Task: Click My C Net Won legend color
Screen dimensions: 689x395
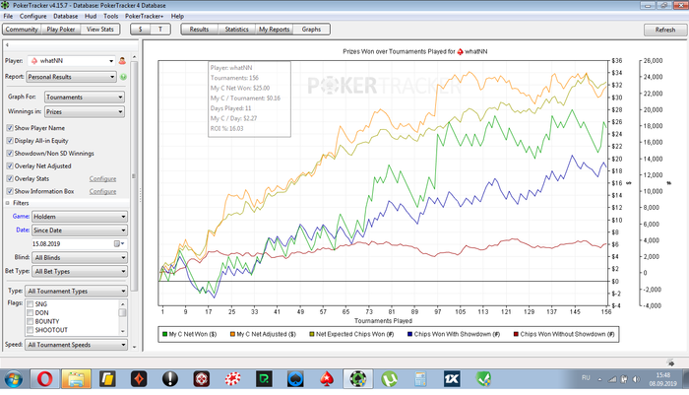Action: tap(164, 334)
